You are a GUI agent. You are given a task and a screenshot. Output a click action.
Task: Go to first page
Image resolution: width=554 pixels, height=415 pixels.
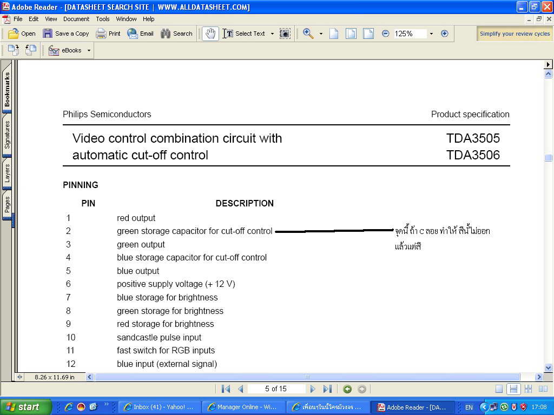coord(226,389)
